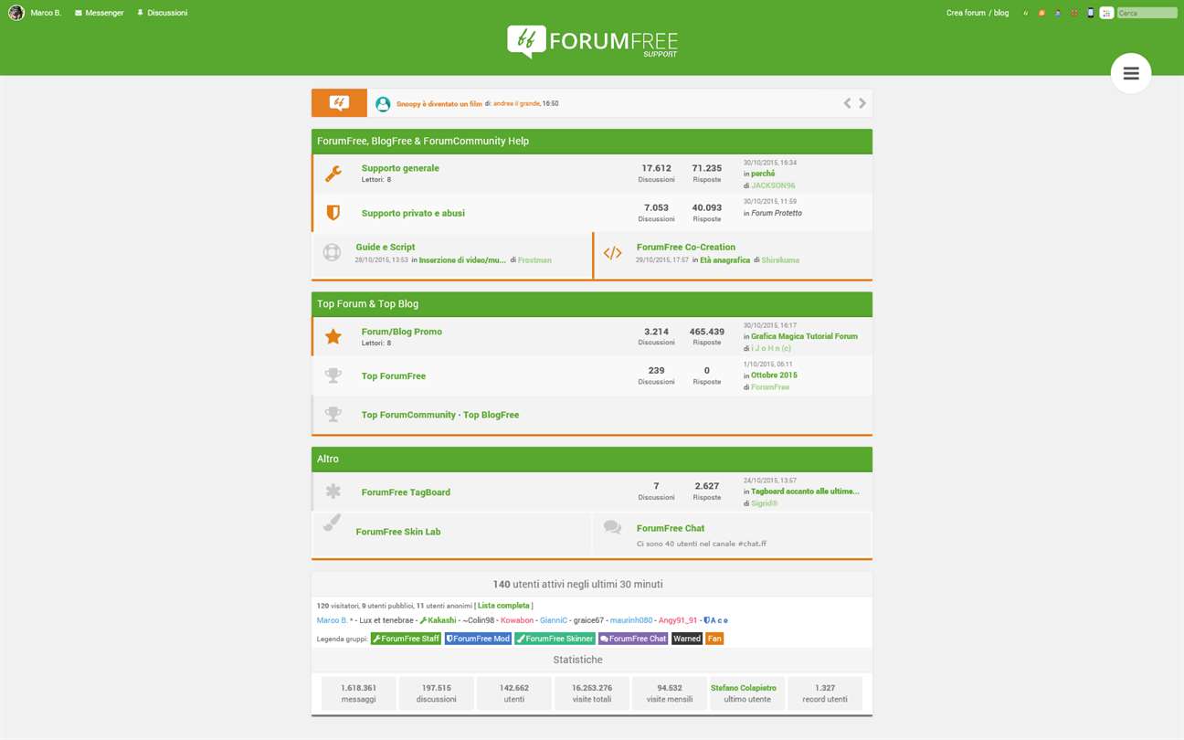Image resolution: width=1184 pixels, height=740 pixels.
Task: Open Top BlogFree link
Action: click(x=492, y=415)
